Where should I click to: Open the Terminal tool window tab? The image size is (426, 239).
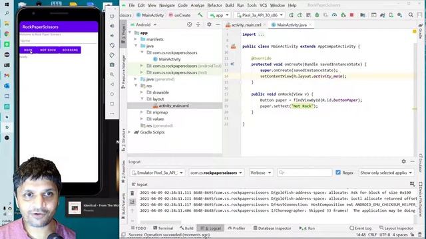tap(163, 228)
